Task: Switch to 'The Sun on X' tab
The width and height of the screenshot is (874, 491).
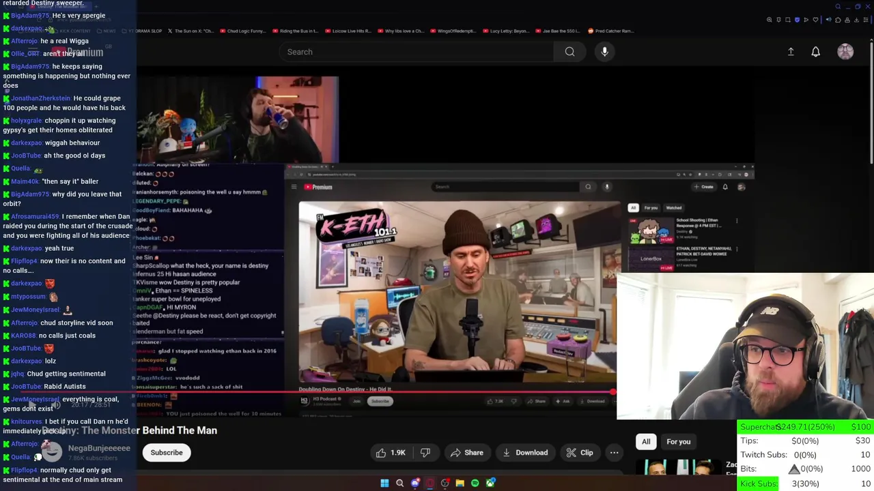Action: 191,31
